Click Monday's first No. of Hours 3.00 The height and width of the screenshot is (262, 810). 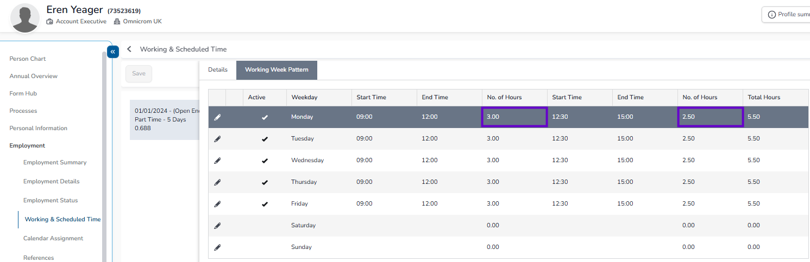pyautogui.click(x=514, y=117)
